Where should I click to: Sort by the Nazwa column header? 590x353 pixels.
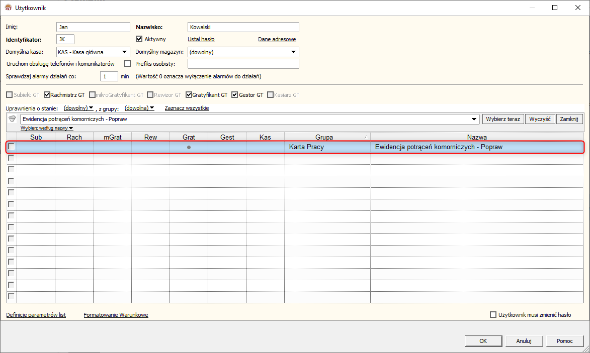pyautogui.click(x=477, y=137)
